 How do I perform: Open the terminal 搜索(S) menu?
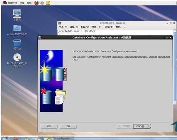(x=96, y=27)
